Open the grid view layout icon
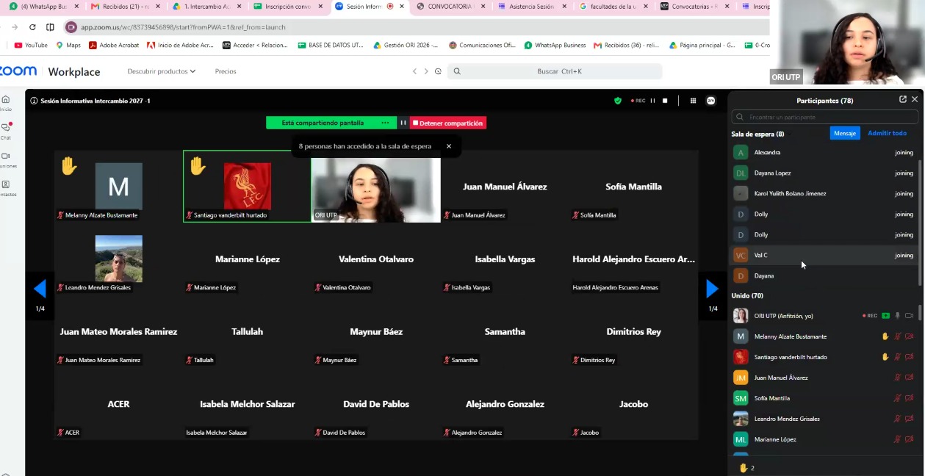 pyautogui.click(x=693, y=101)
